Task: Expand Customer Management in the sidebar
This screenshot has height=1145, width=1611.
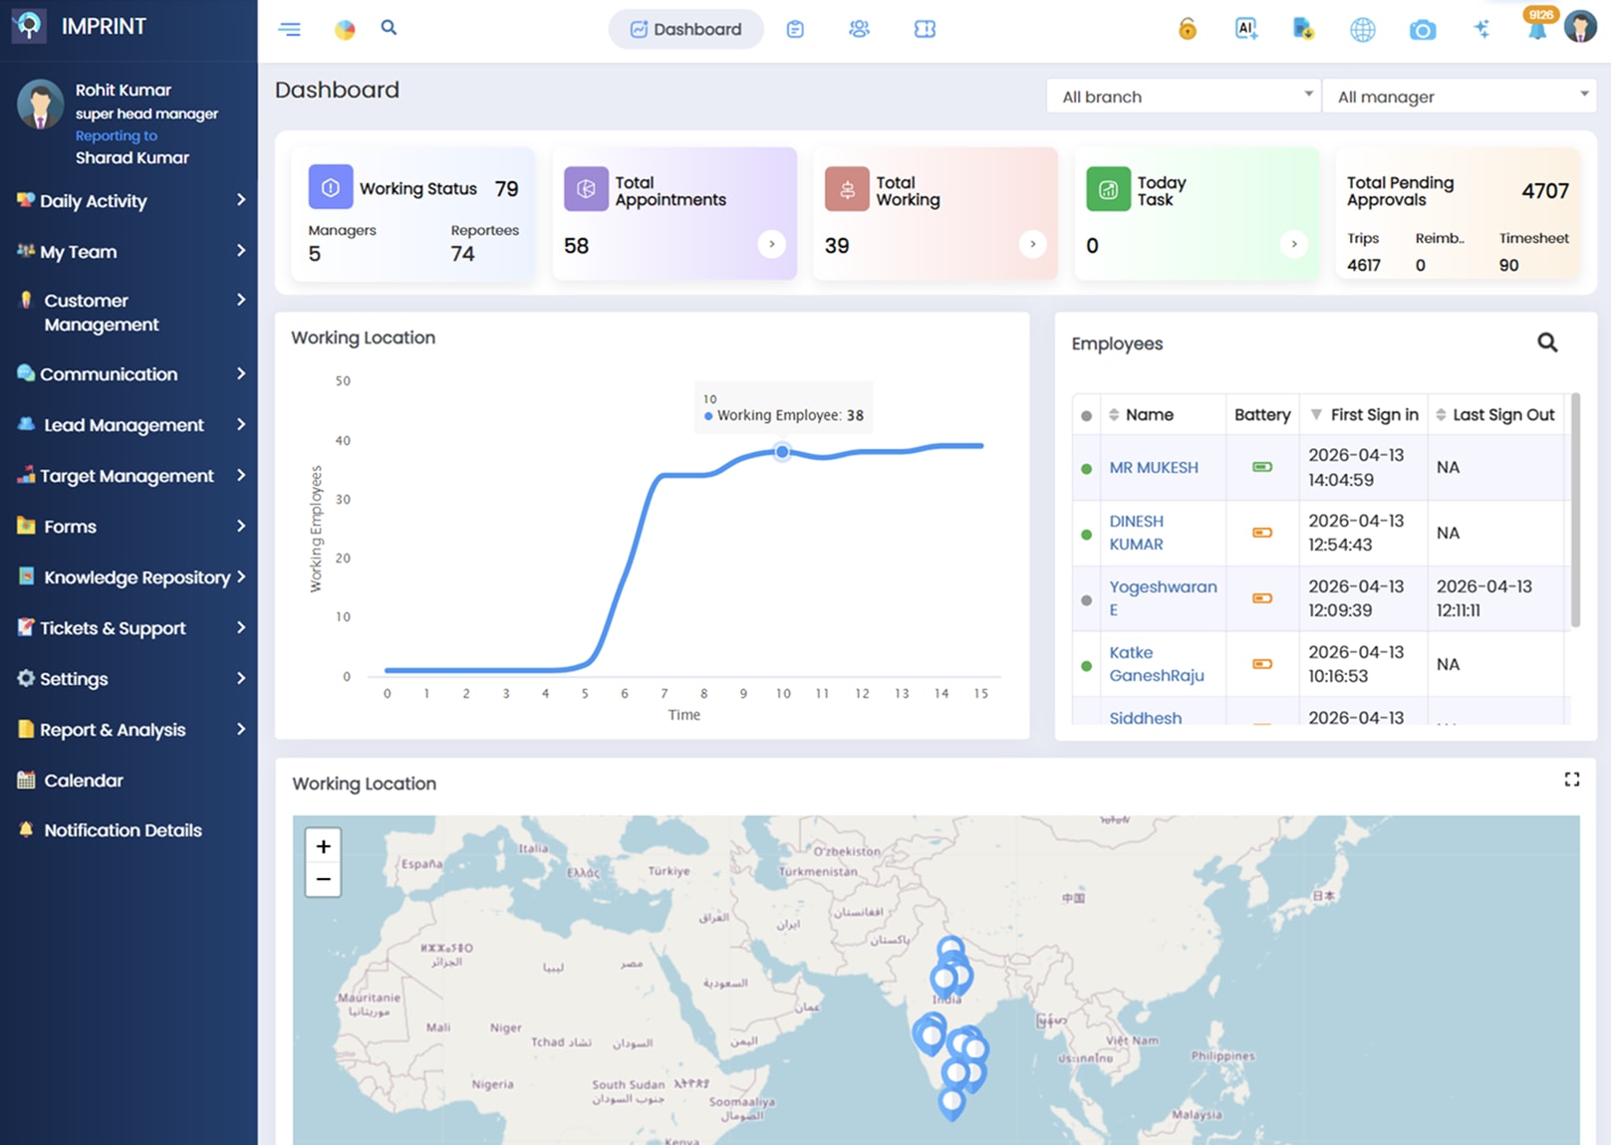Action: 129,312
